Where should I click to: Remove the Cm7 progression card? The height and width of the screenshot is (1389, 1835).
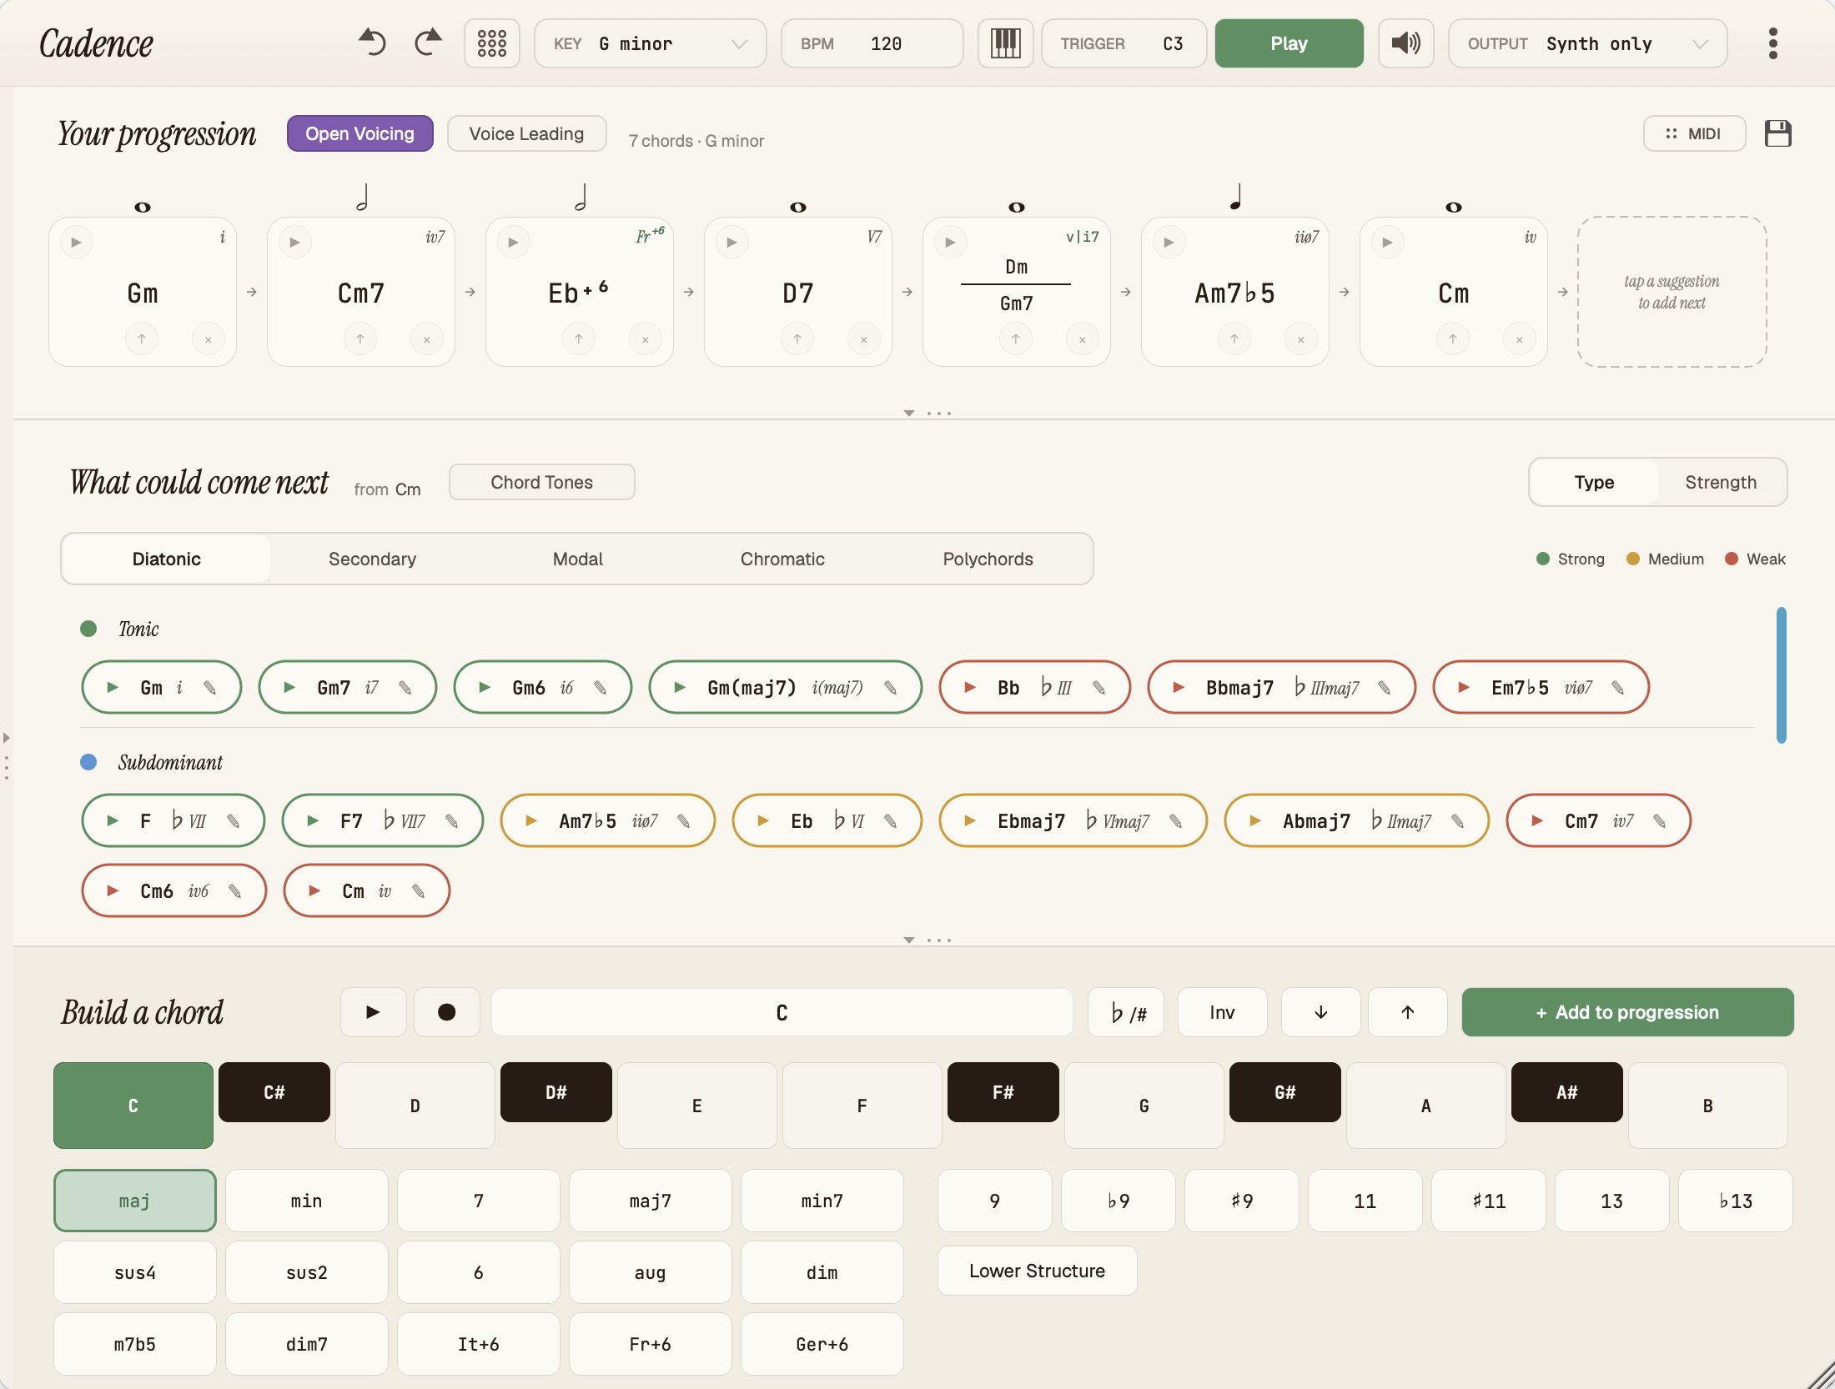pyautogui.click(x=427, y=339)
